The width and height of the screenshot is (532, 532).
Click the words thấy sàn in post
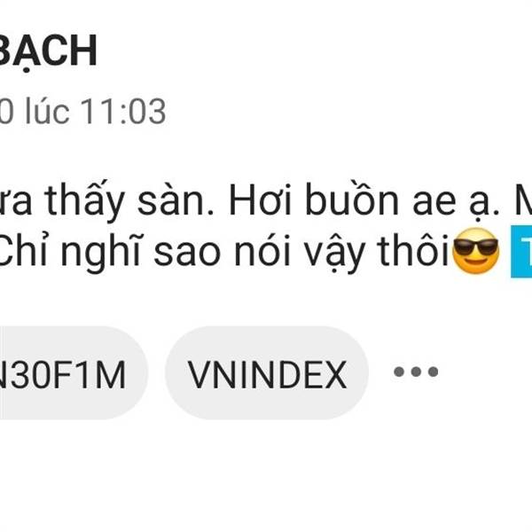129,199
